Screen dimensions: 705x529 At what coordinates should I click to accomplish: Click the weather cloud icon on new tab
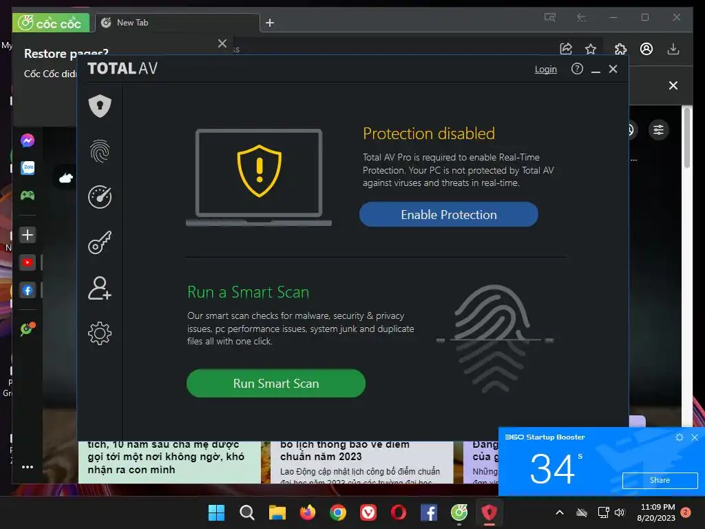(66, 178)
